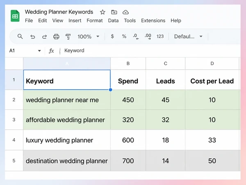Open the Format menu
The height and width of the screenshot is (185, 246).
[95, 20]
